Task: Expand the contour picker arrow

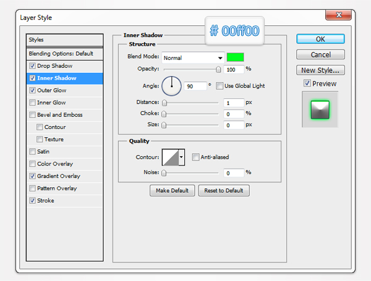Action: pyautogui.click(x=182, y=157)
